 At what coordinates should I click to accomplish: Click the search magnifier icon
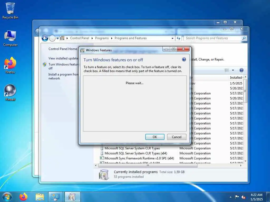point(244,38)
